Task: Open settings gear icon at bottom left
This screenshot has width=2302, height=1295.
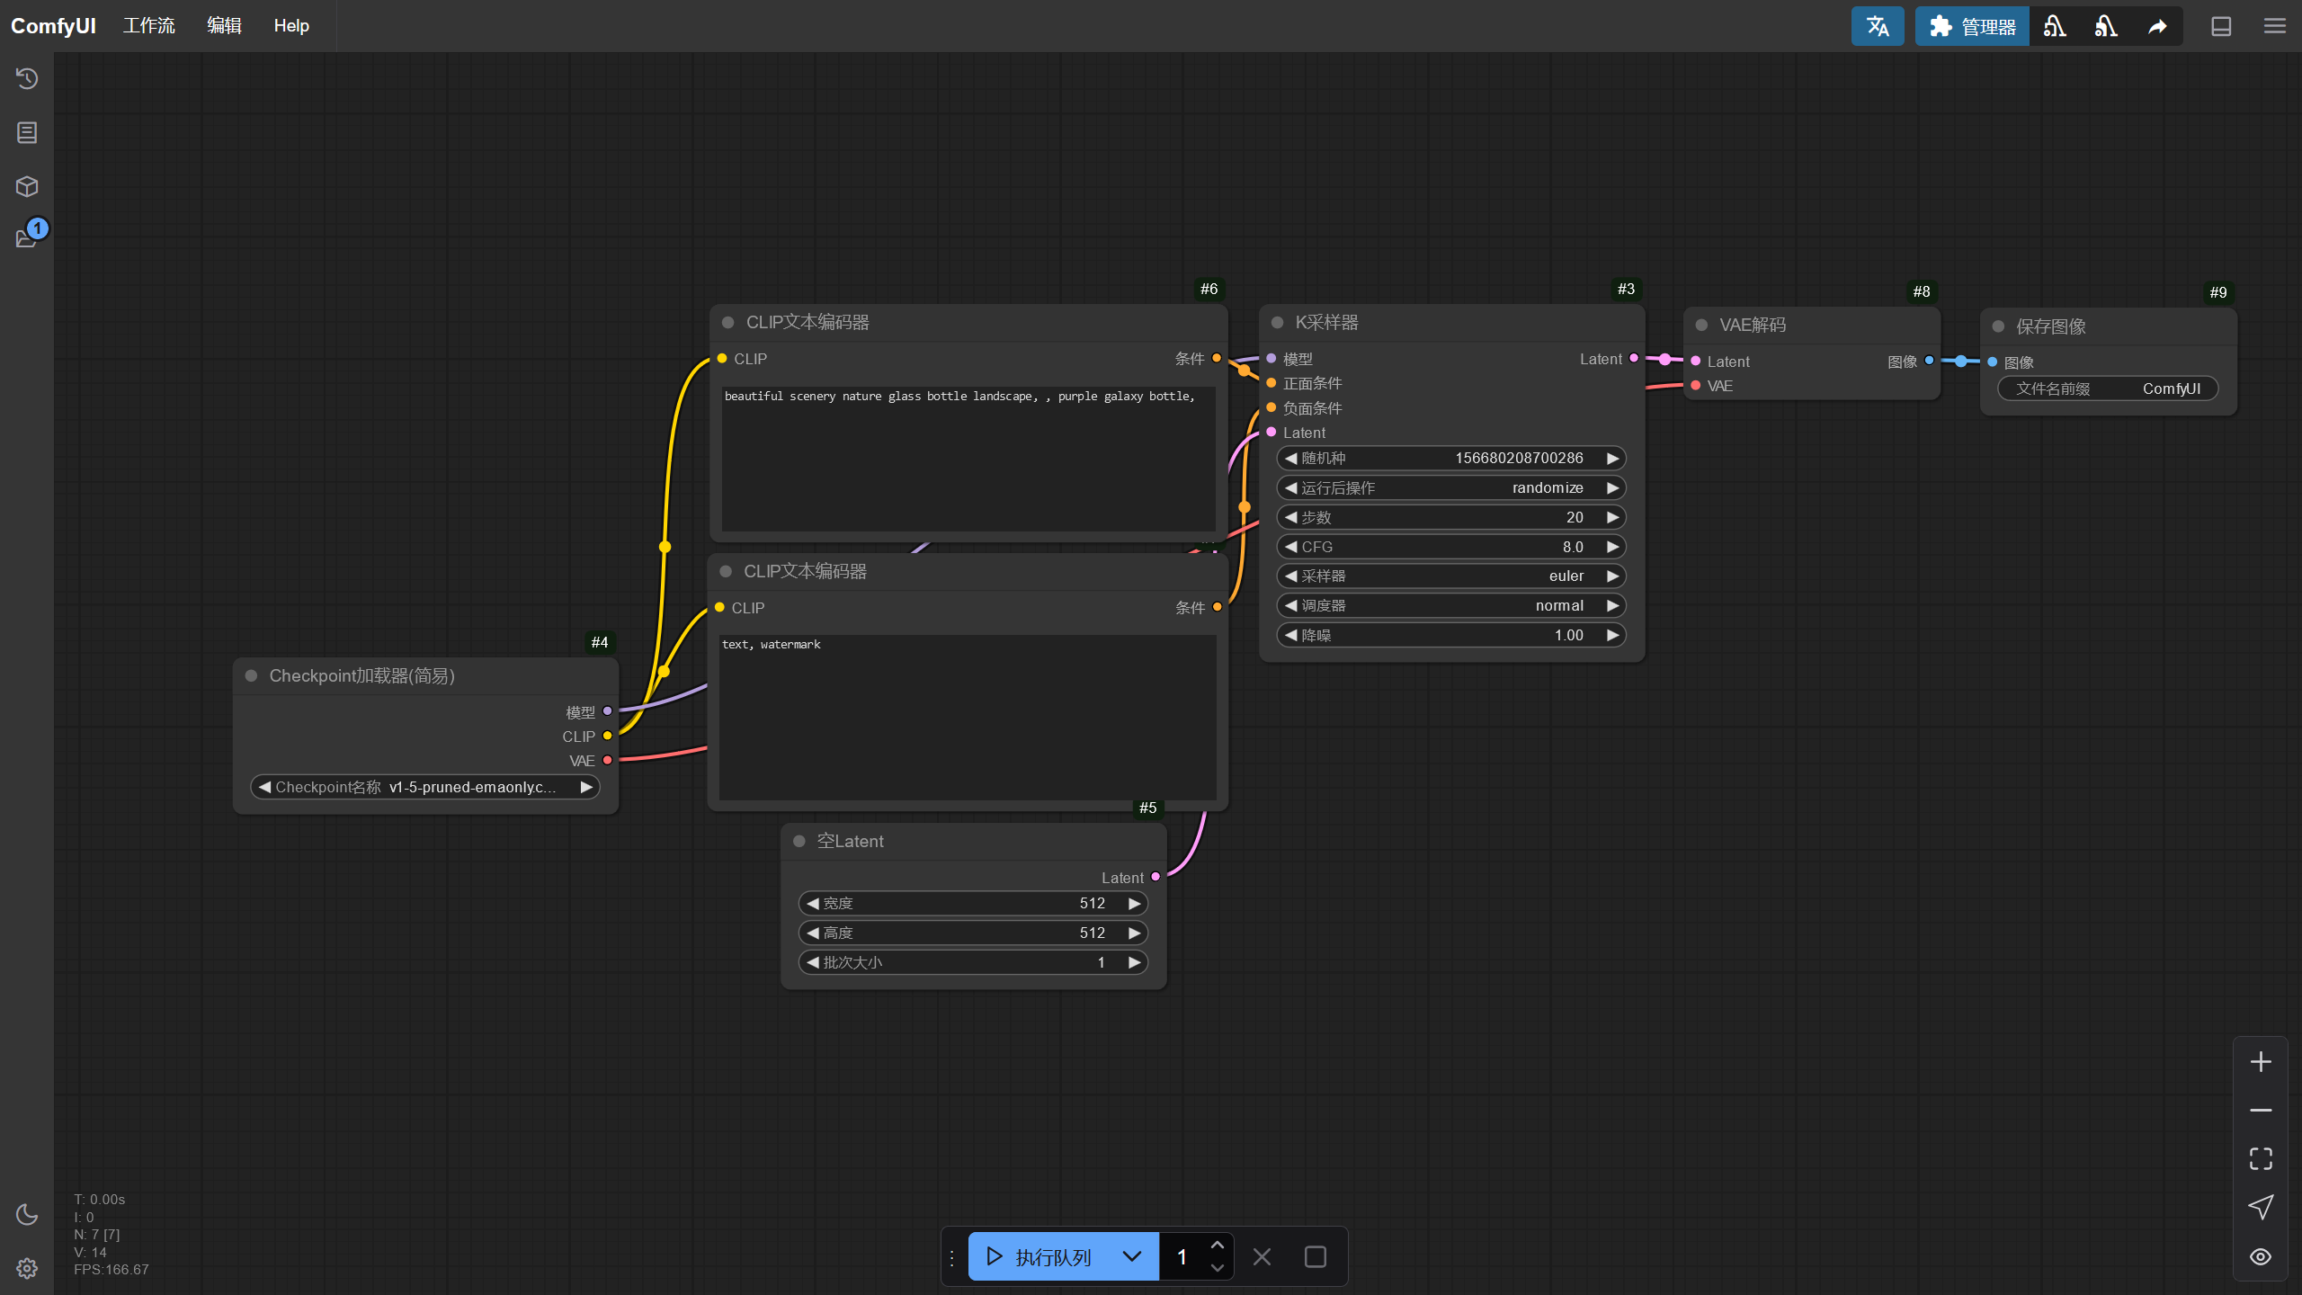Action: pyautogui.click(x=27, y=1268)
